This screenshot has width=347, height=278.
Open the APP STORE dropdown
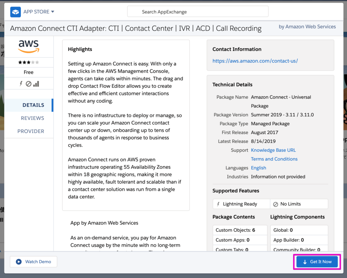coord(38,12)
